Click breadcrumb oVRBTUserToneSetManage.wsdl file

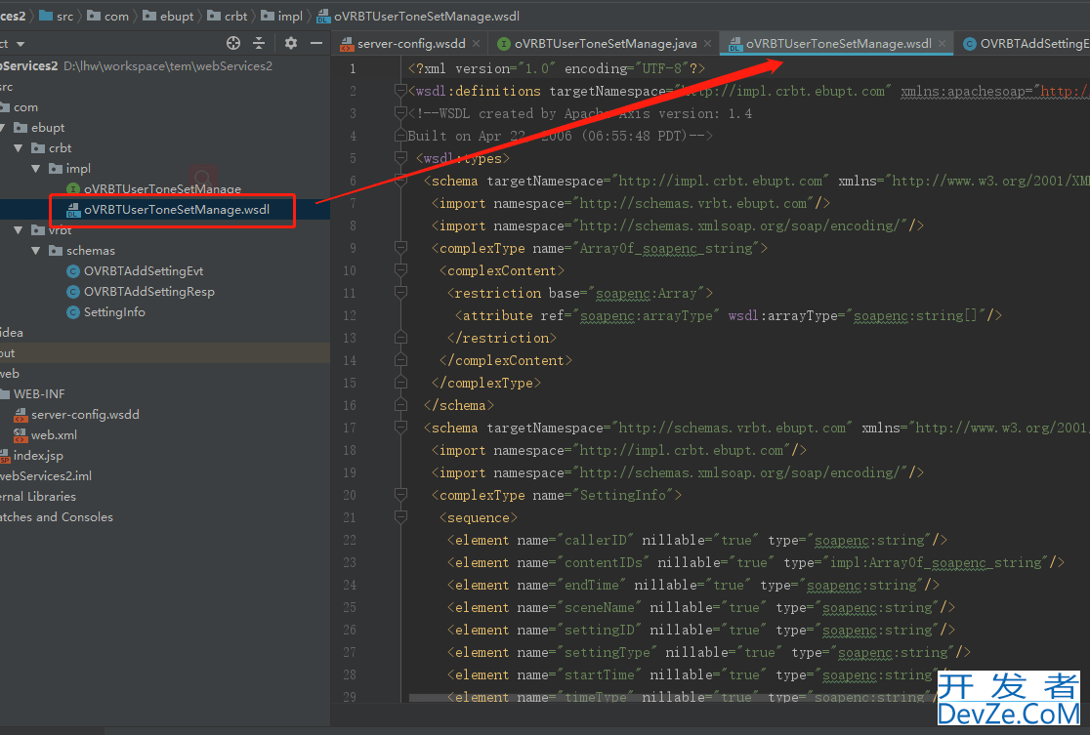tap(418, 16)
